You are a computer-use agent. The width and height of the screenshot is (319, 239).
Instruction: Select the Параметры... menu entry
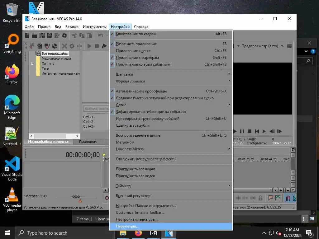pos(171,226)
